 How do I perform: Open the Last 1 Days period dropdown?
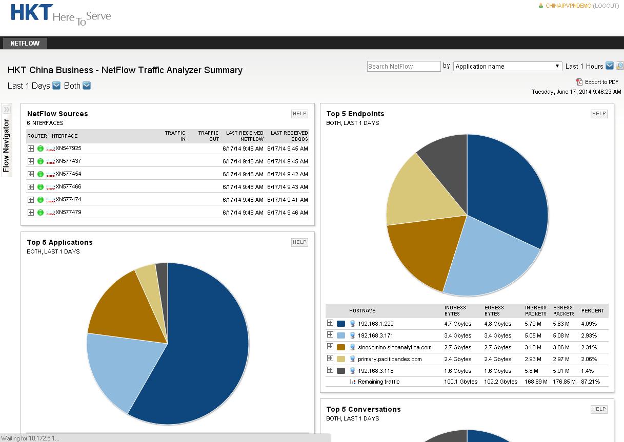pyautogui.click(x=56, y=86)
